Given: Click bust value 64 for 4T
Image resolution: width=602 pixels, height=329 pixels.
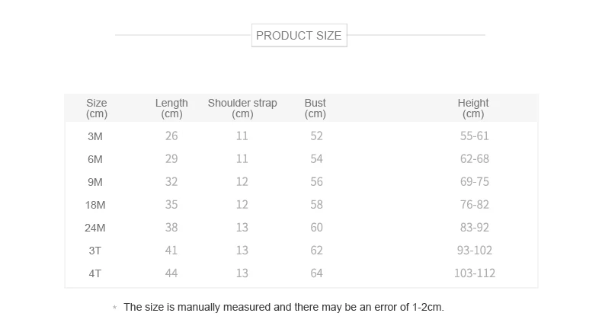Looking at the screenshot, I should [316, 273].
